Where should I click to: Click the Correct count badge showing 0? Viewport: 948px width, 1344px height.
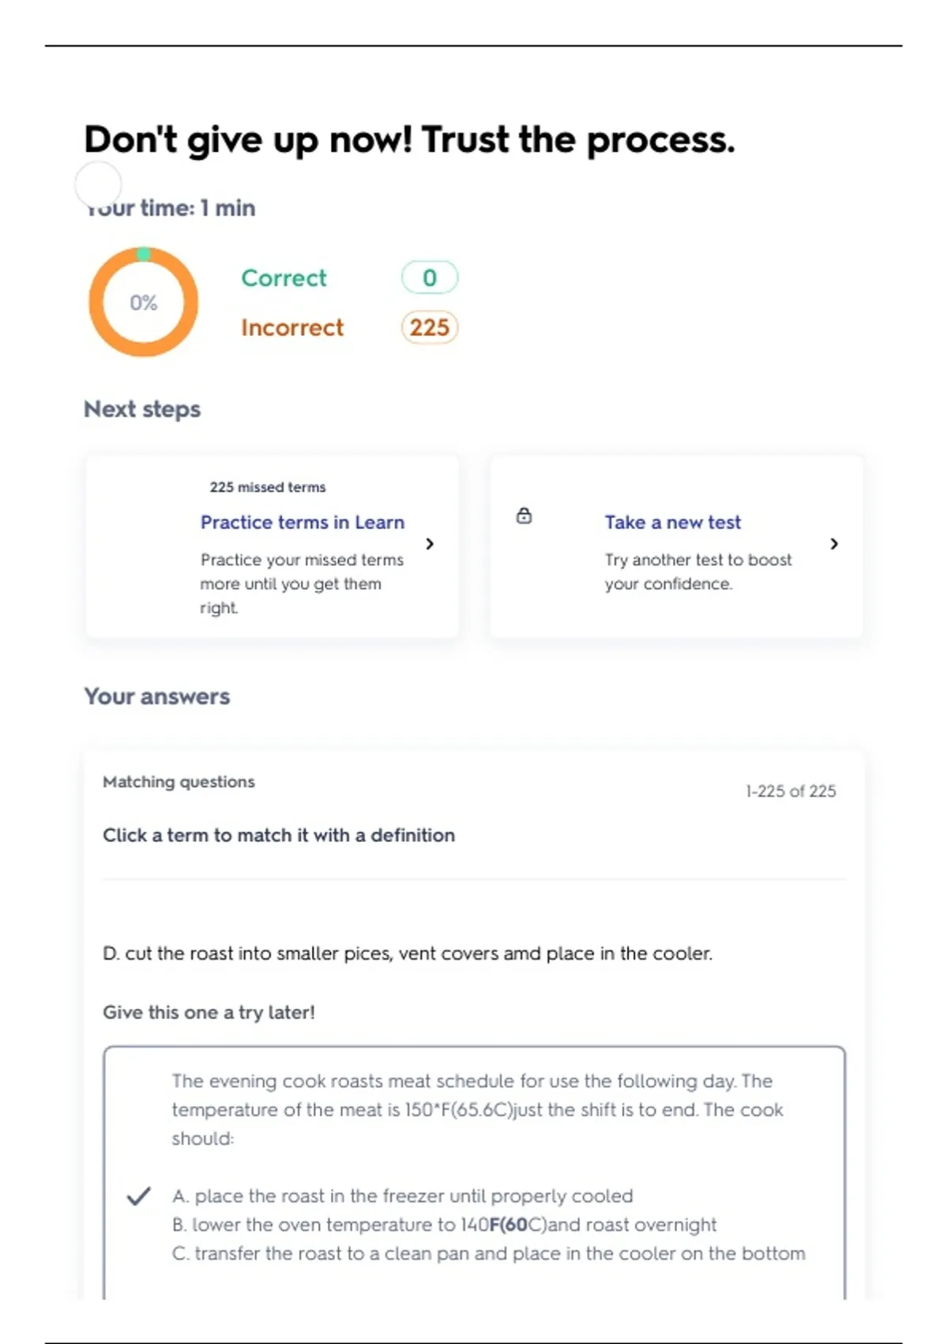429,277
